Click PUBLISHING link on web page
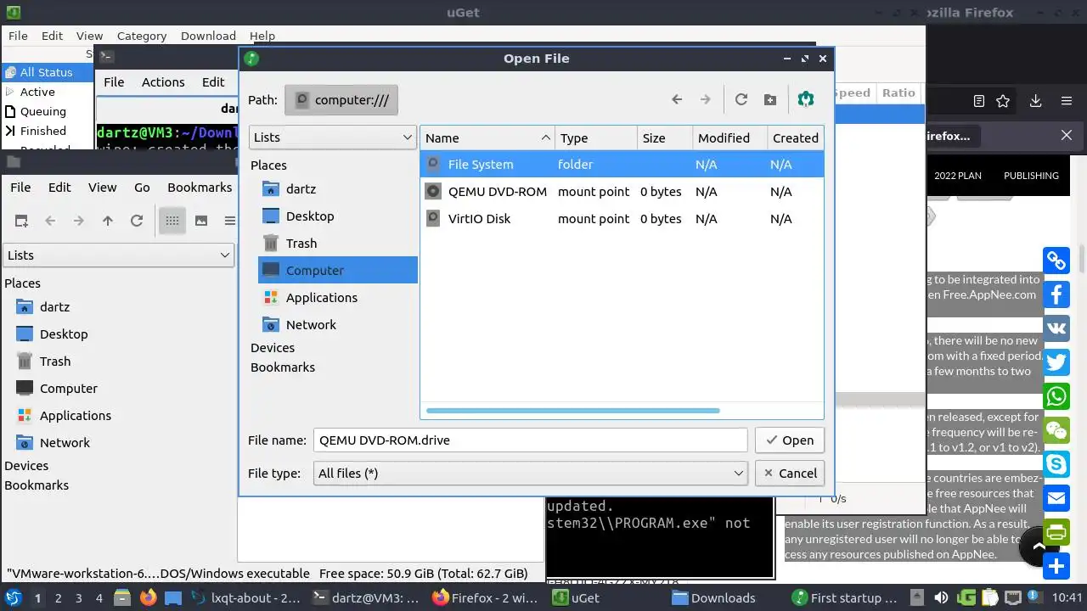The height and width of the screenshot is (611, 1087). (x=1031, y=176)
